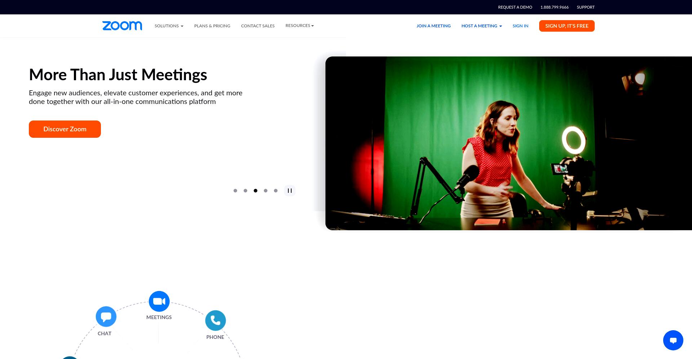This screenshot has width=692, height=359.
Task: Click the PHONE label text
Action: tap(215, 337)
